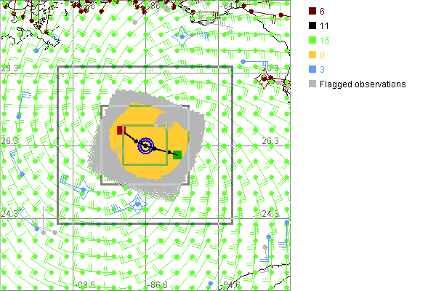The width and height of the screenshot is (436, 291).
Task: Click the gray Flagged observations swatch
Action: (312, 84)
